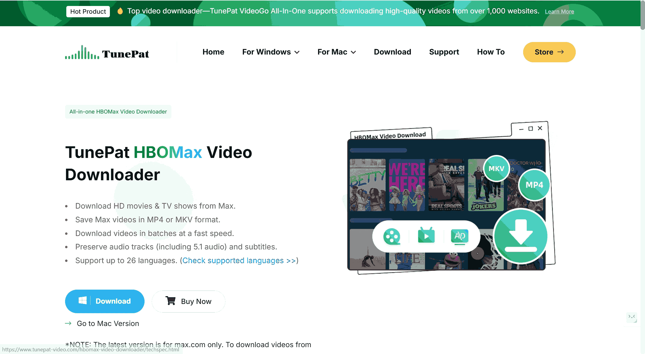Click the TunePat HBOMax Video Downloader heading

(159, 163)
